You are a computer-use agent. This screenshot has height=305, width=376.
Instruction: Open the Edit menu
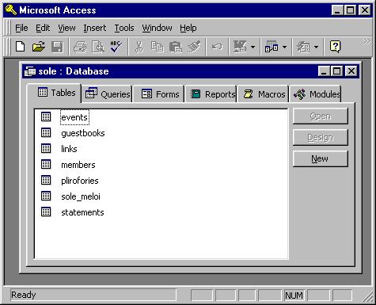[x=43, y=28]
